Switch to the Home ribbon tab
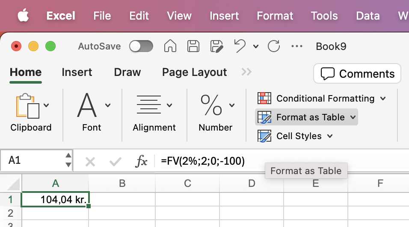The width and height of the screenshot is (409, 227). [26, 72]
